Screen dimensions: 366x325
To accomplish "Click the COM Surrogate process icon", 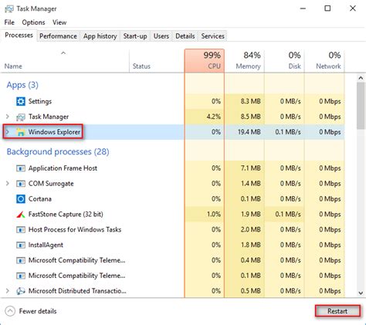I will coord(21,184).
